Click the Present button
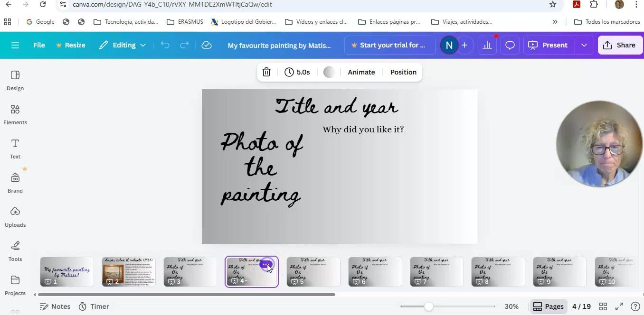This screenshot has height=315, width=644. click(549, 45)
